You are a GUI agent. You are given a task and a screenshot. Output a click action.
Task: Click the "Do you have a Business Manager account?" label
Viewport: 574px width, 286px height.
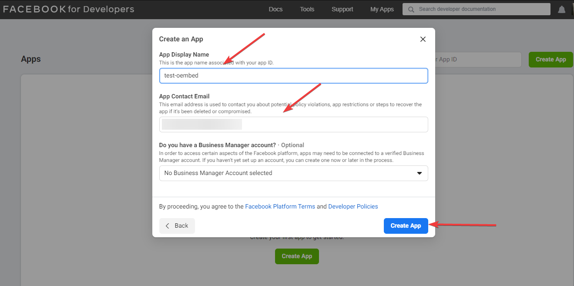pos(218,145)
